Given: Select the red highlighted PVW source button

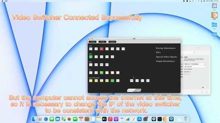Looking at the screenshot, I should click(x=101, y=49).
